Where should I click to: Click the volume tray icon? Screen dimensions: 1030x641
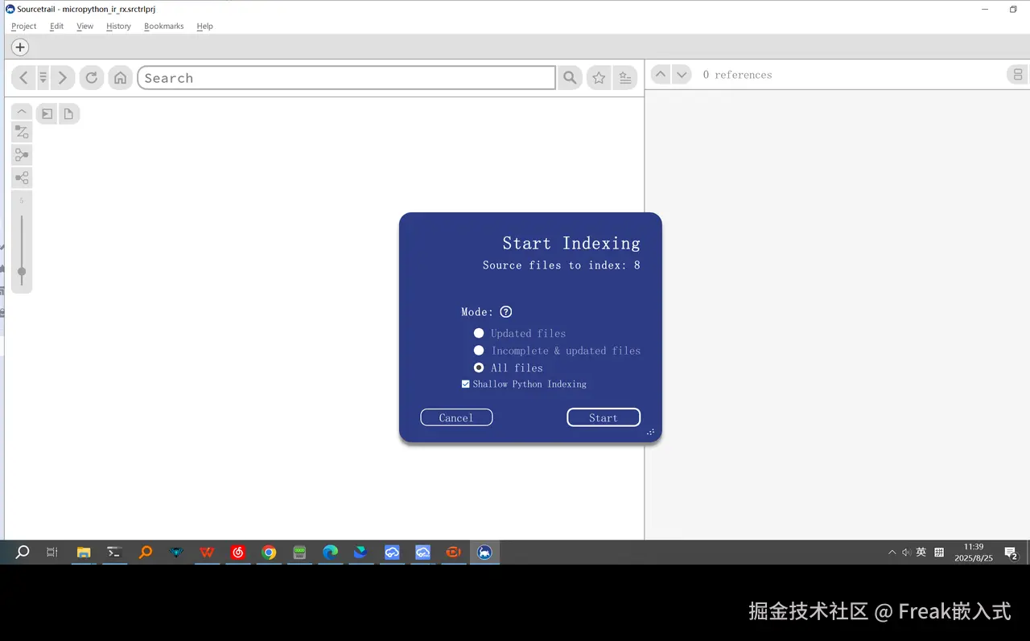click(x=906, y=553)
